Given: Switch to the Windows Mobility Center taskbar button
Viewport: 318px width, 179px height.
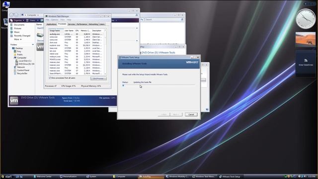Looking at the screenshot, I should [x=177, y=177].
